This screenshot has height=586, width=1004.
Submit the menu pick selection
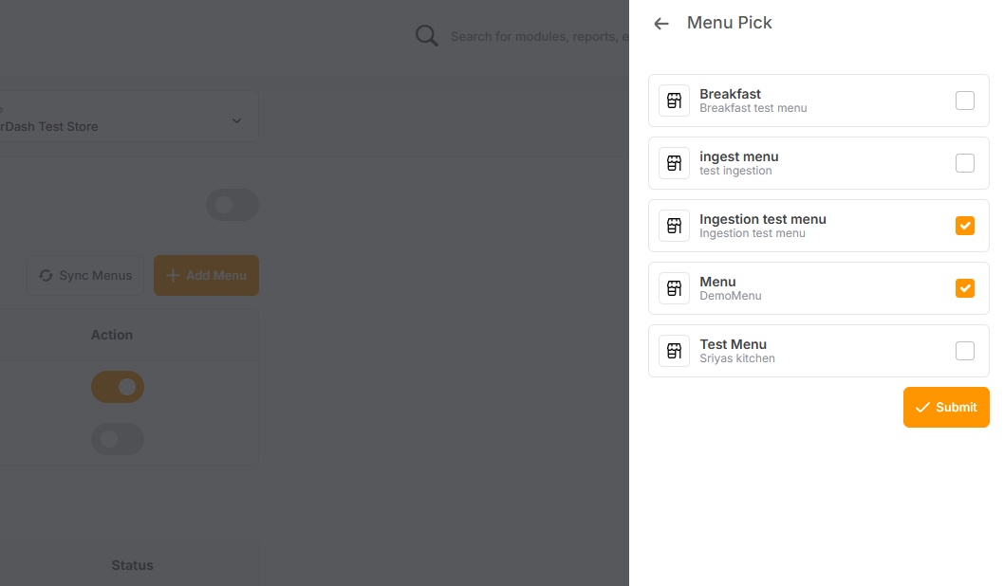pyautogui.click(x=945, y=407)
